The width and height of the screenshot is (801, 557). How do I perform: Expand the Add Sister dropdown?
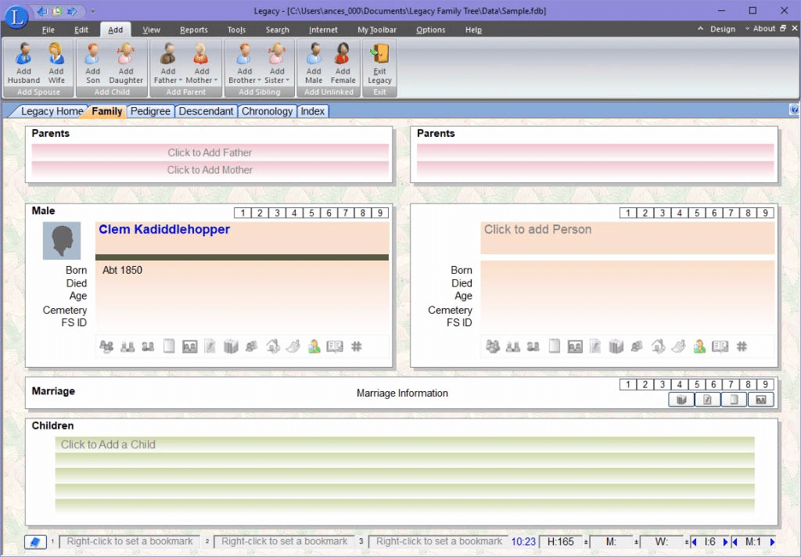(x=288, y=81)
